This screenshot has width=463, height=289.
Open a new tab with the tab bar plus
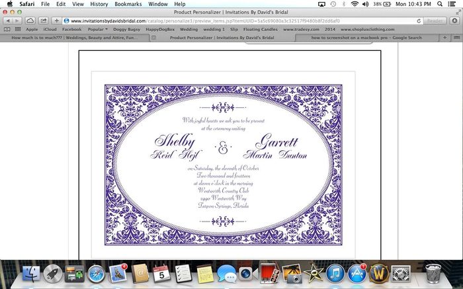coord(444,38)
